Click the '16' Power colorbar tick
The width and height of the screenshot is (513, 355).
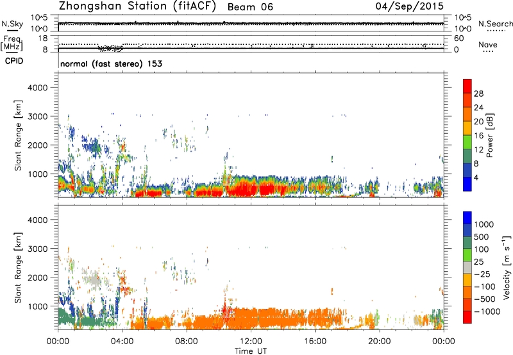click(x=478, y=136)
